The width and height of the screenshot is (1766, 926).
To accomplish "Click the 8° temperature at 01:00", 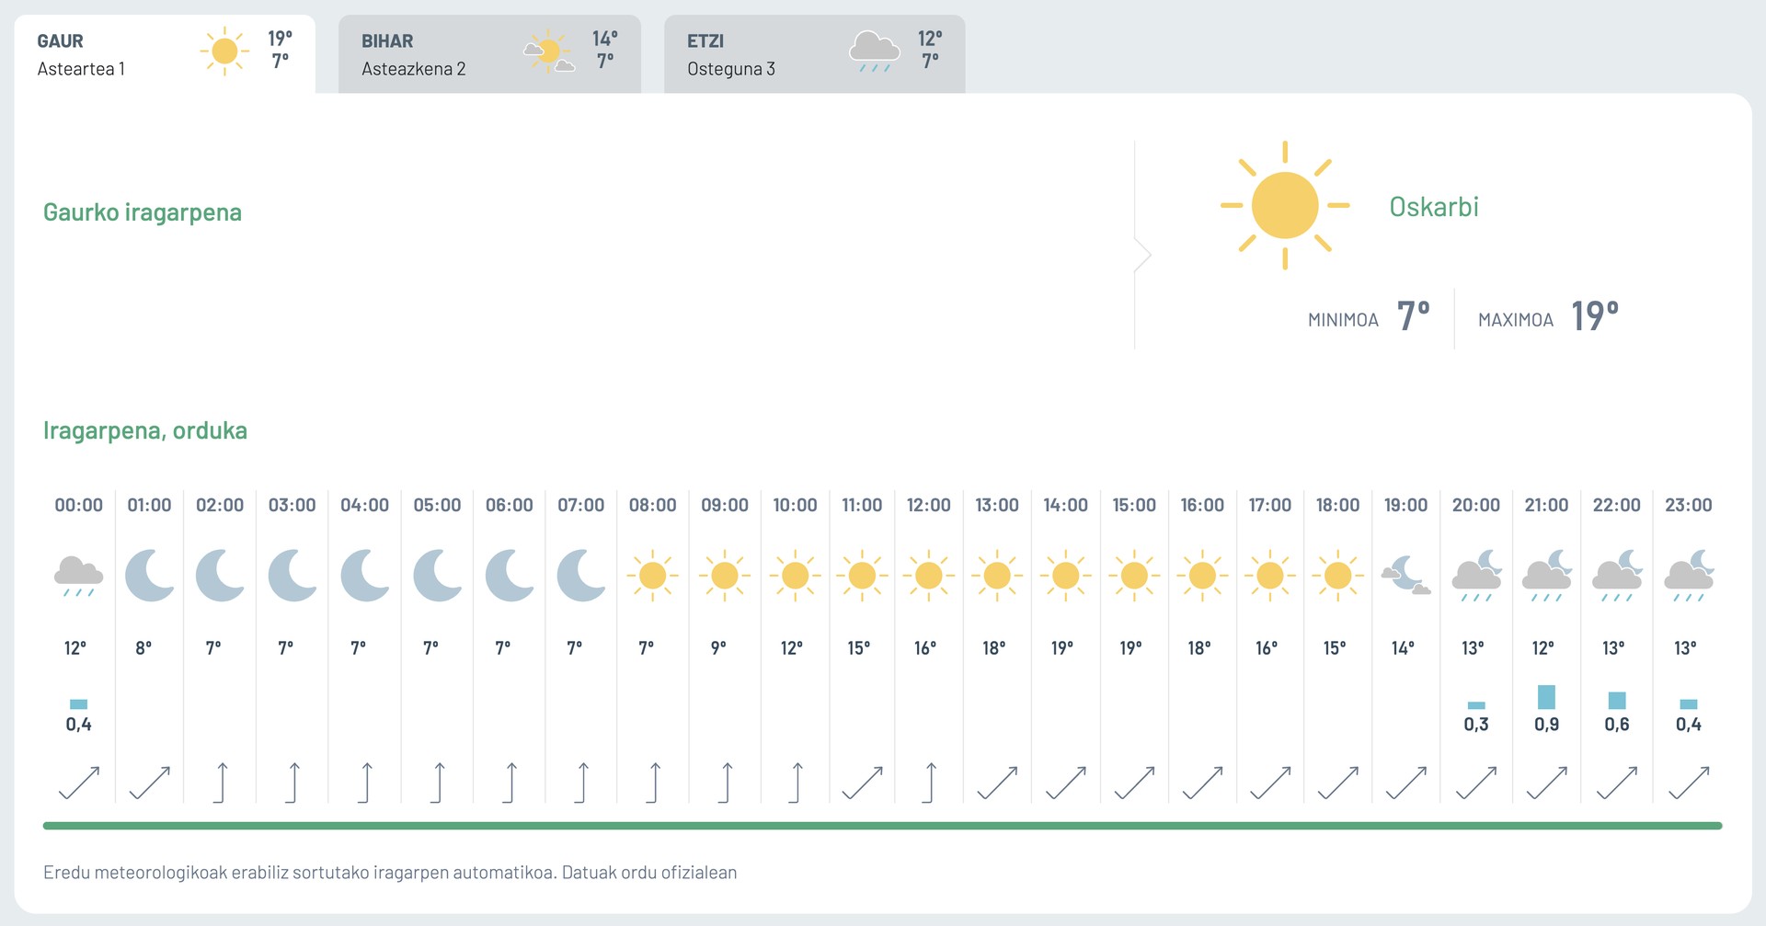I will (x=143, y=648).
